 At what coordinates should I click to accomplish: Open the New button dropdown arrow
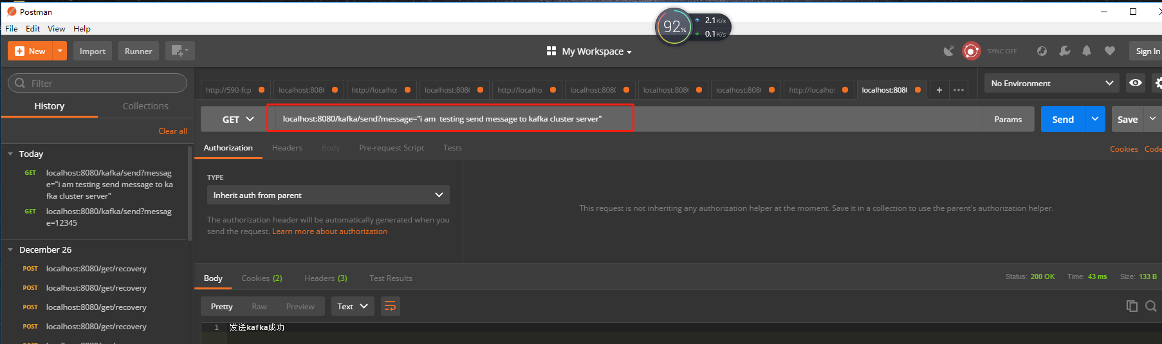60,51
